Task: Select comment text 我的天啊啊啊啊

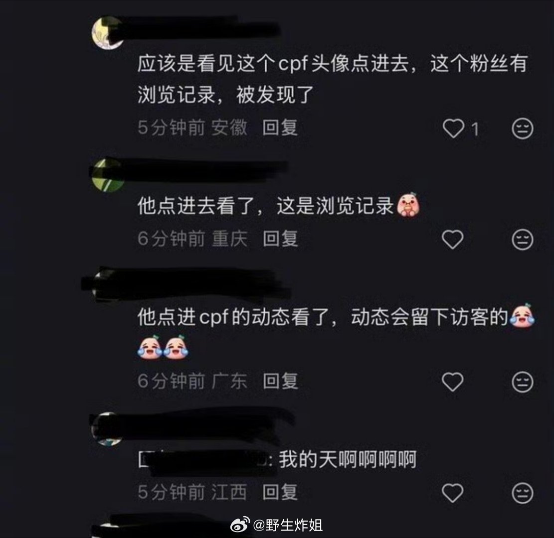Action: coord(348,460)
